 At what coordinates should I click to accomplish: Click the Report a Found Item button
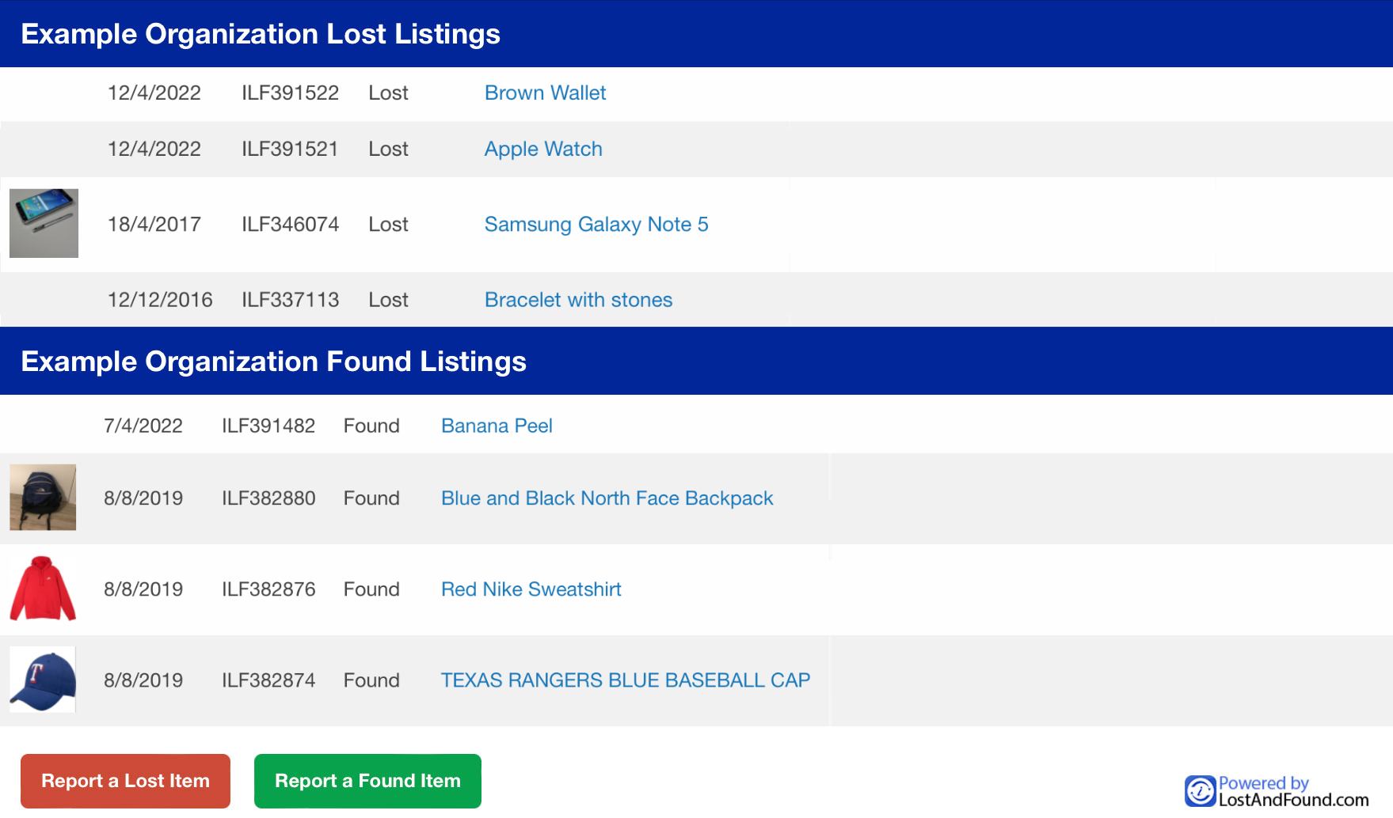[x=367, y=781]
